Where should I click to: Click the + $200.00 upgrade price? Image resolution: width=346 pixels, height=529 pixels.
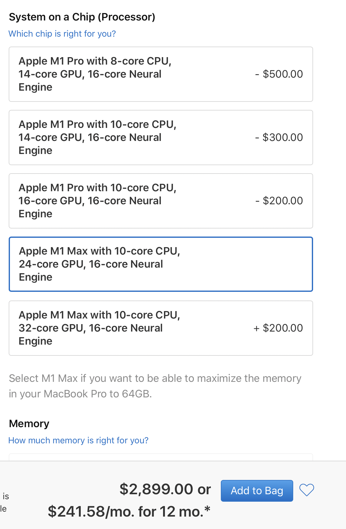pyautogui.click(x=278, y=328)
